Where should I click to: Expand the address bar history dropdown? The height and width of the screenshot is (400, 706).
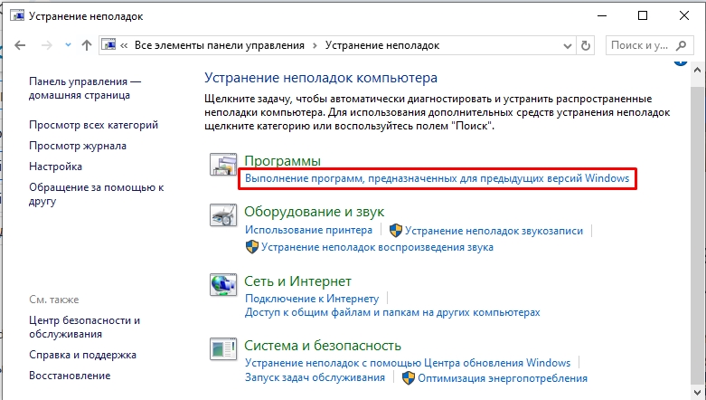coord(568,45)
